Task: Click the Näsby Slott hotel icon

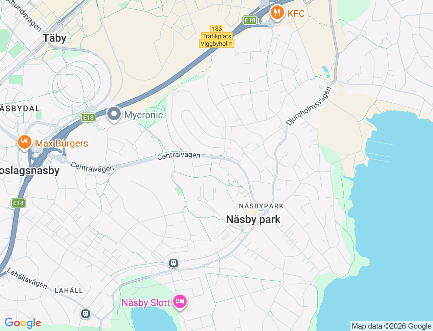Action: coord(180,302)
